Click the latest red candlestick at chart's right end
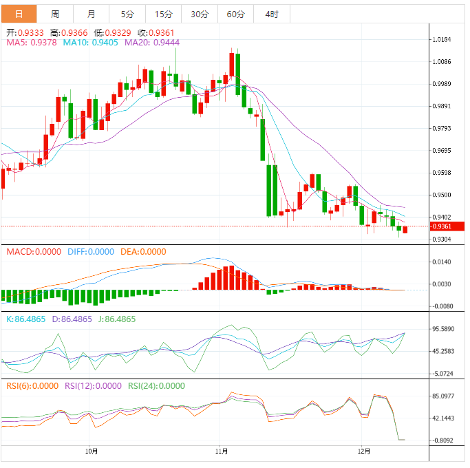470x468 pixels. [405, 230]
